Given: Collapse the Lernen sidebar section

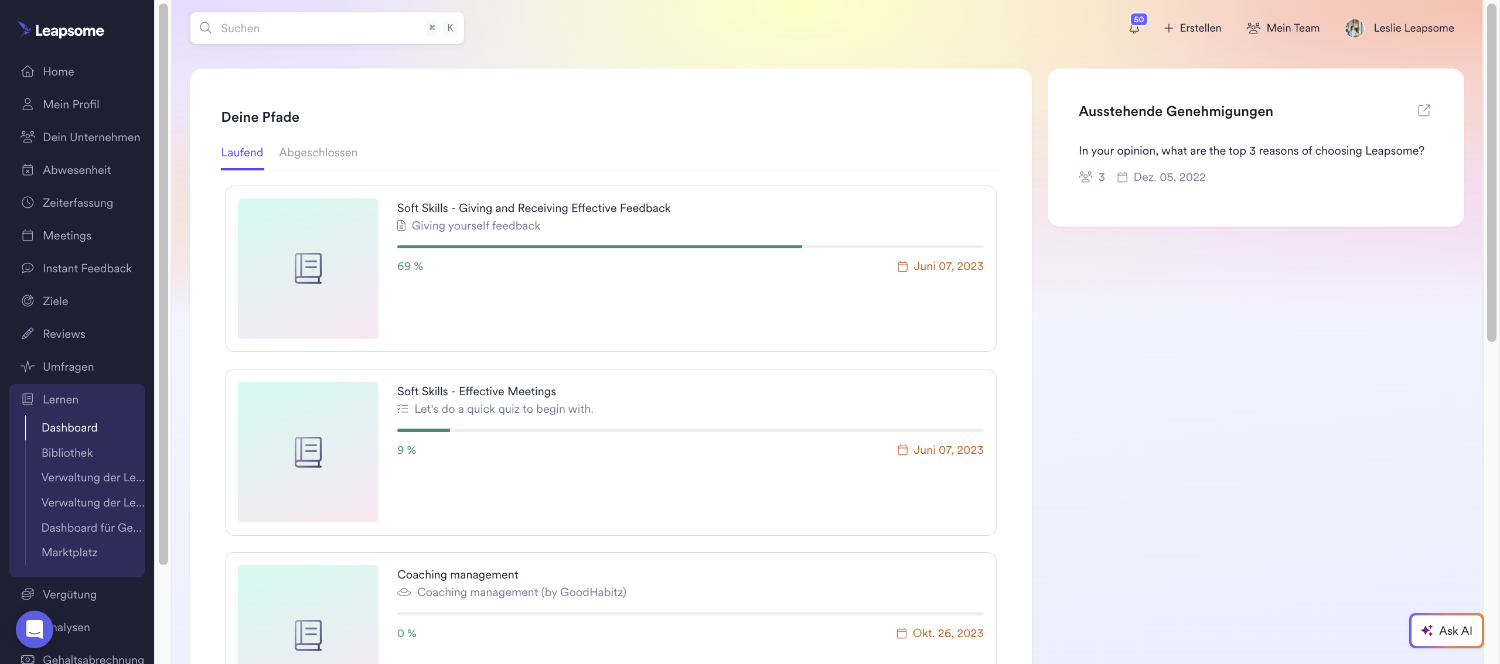Looking at the screenshot, I should click(x=60, y=399).
